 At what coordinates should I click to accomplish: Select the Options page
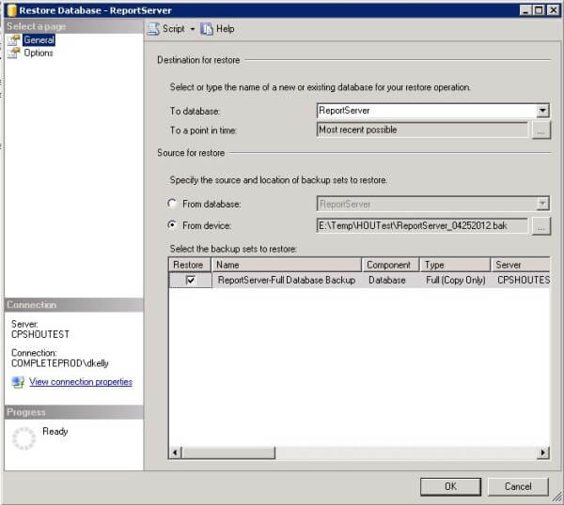click(x=39, y=54)
